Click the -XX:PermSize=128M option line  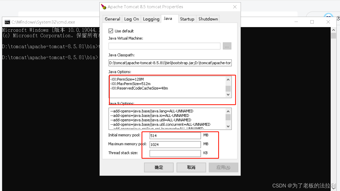pos(127,79)
